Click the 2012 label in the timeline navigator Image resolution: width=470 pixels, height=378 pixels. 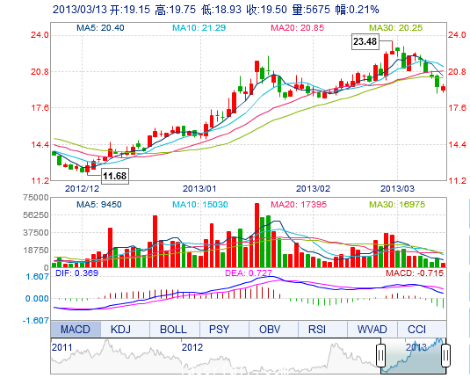[192, 347]
